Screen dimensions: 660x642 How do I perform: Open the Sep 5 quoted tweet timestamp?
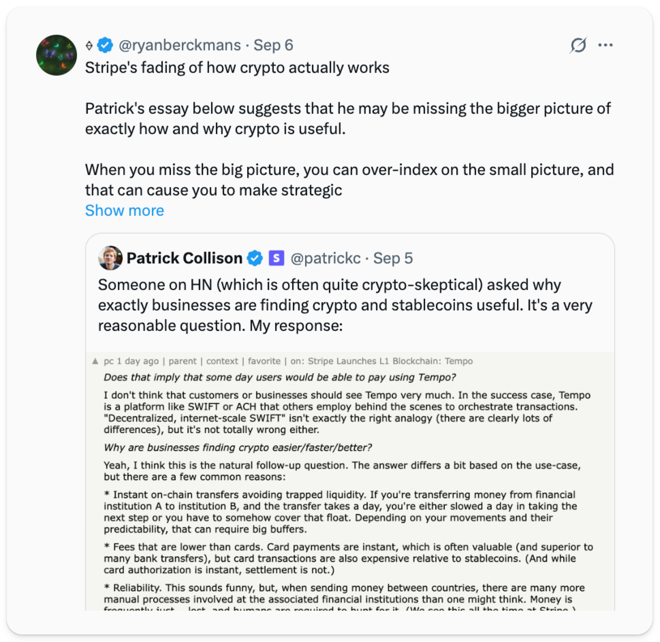click(393, 258)
